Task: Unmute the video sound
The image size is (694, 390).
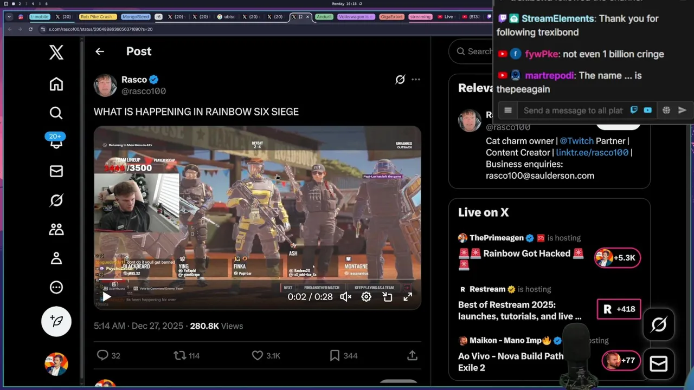Action: pos(345,297)
